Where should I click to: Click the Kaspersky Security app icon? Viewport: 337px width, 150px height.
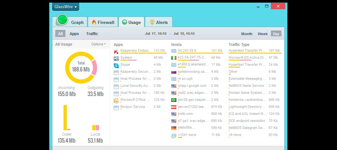pos(116,73)
